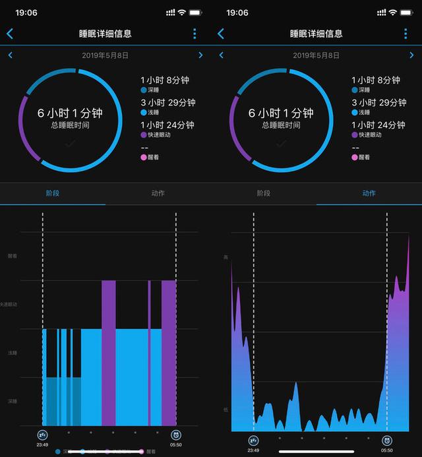The image size is (422, 457).
Task: Tap the zzz bedtime icon under the stages chart
Action: point(42,435)
